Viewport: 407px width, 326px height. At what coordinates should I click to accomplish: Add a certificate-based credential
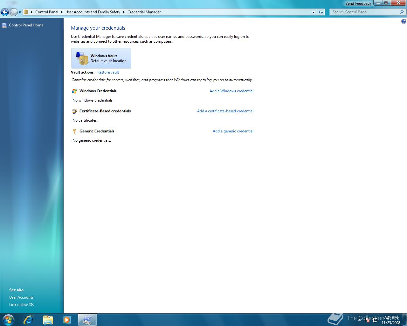225,111
